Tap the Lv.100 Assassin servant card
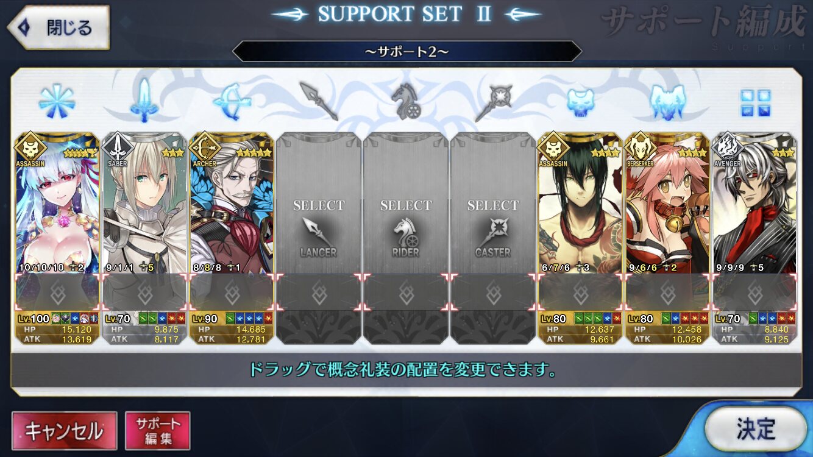 tap(57, 239)
